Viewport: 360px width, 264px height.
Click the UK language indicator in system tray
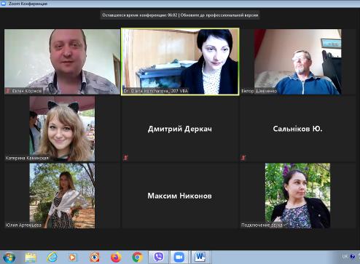coord(345,257)
